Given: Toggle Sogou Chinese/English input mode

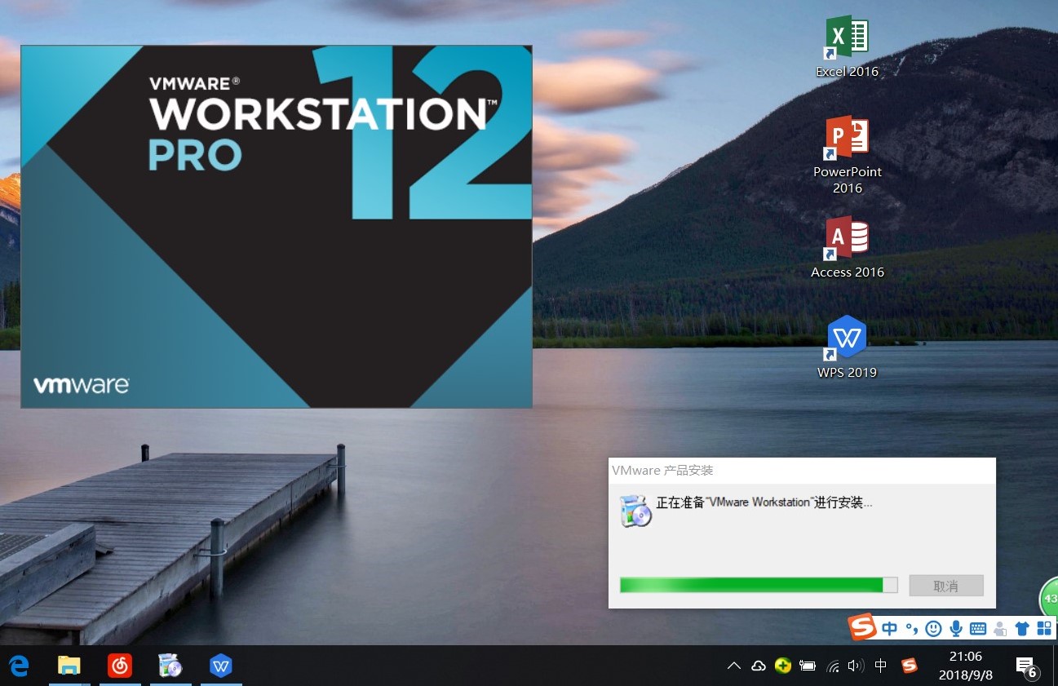Looking at the screenshot, I should (x=889, y=628).
